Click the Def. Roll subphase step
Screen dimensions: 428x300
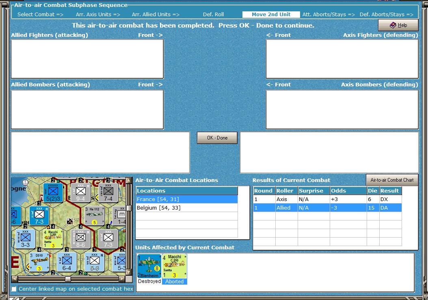(213, 15)
